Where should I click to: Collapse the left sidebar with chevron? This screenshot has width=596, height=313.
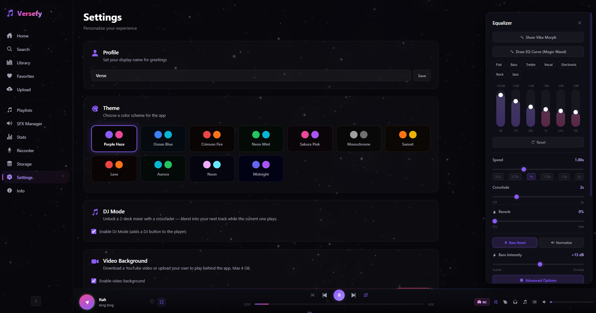click(x=36, y=301)
